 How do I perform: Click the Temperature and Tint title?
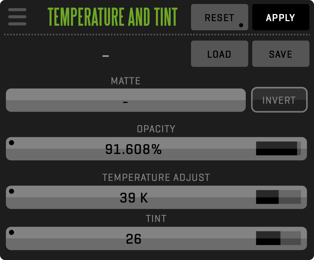click(113, 17)
